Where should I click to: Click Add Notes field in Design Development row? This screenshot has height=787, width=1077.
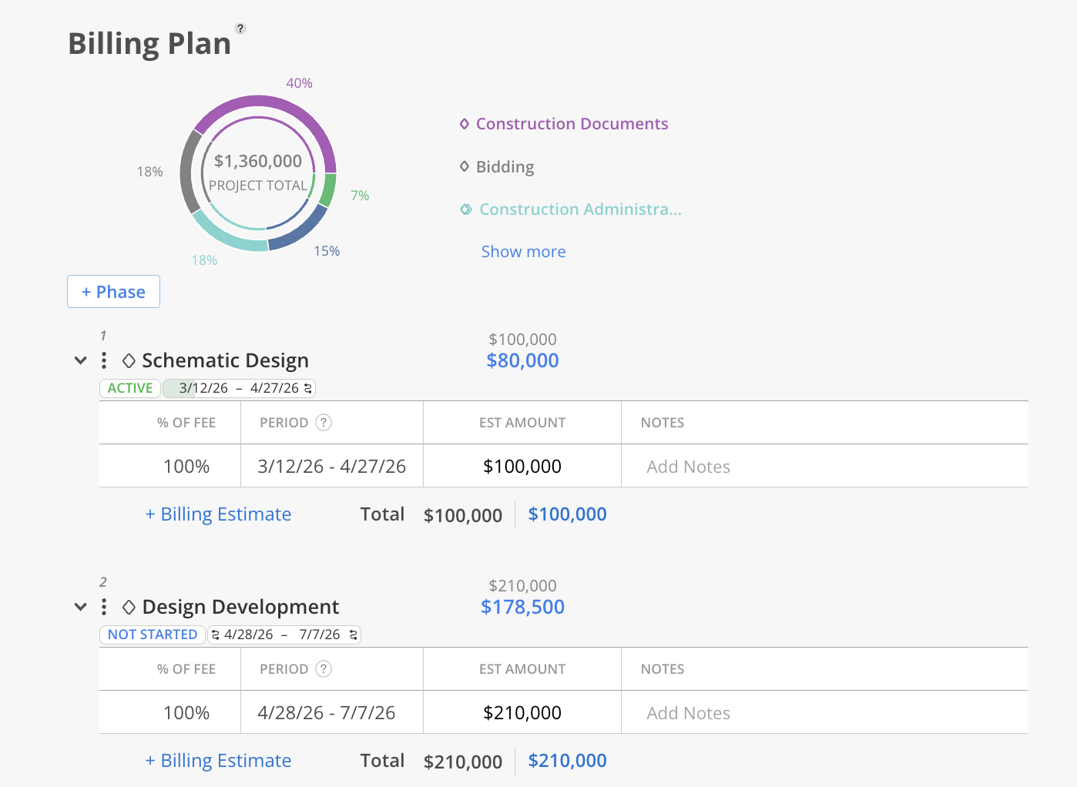coord(688,713)
